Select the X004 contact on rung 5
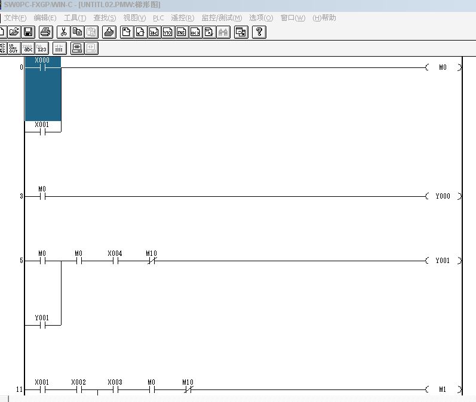This screenshot has height=402, width=476. click(115, 261)
